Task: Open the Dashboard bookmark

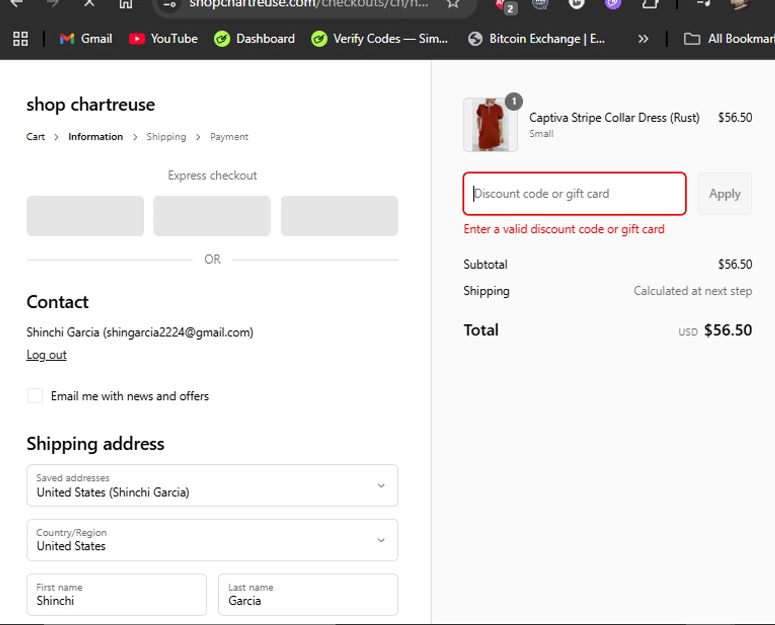Action: [x=255, y=39]
